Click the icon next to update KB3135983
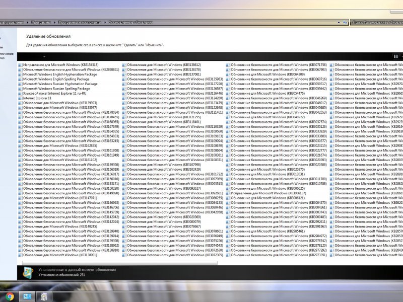The image size is (403, 302). 124,79
